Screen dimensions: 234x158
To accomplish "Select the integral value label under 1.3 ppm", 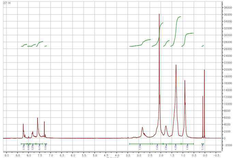I will (175, 148).
